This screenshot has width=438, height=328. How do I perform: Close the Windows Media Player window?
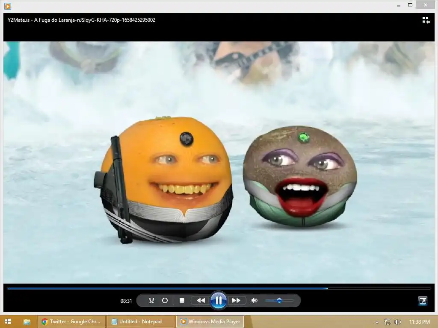(x=425, y=5)
